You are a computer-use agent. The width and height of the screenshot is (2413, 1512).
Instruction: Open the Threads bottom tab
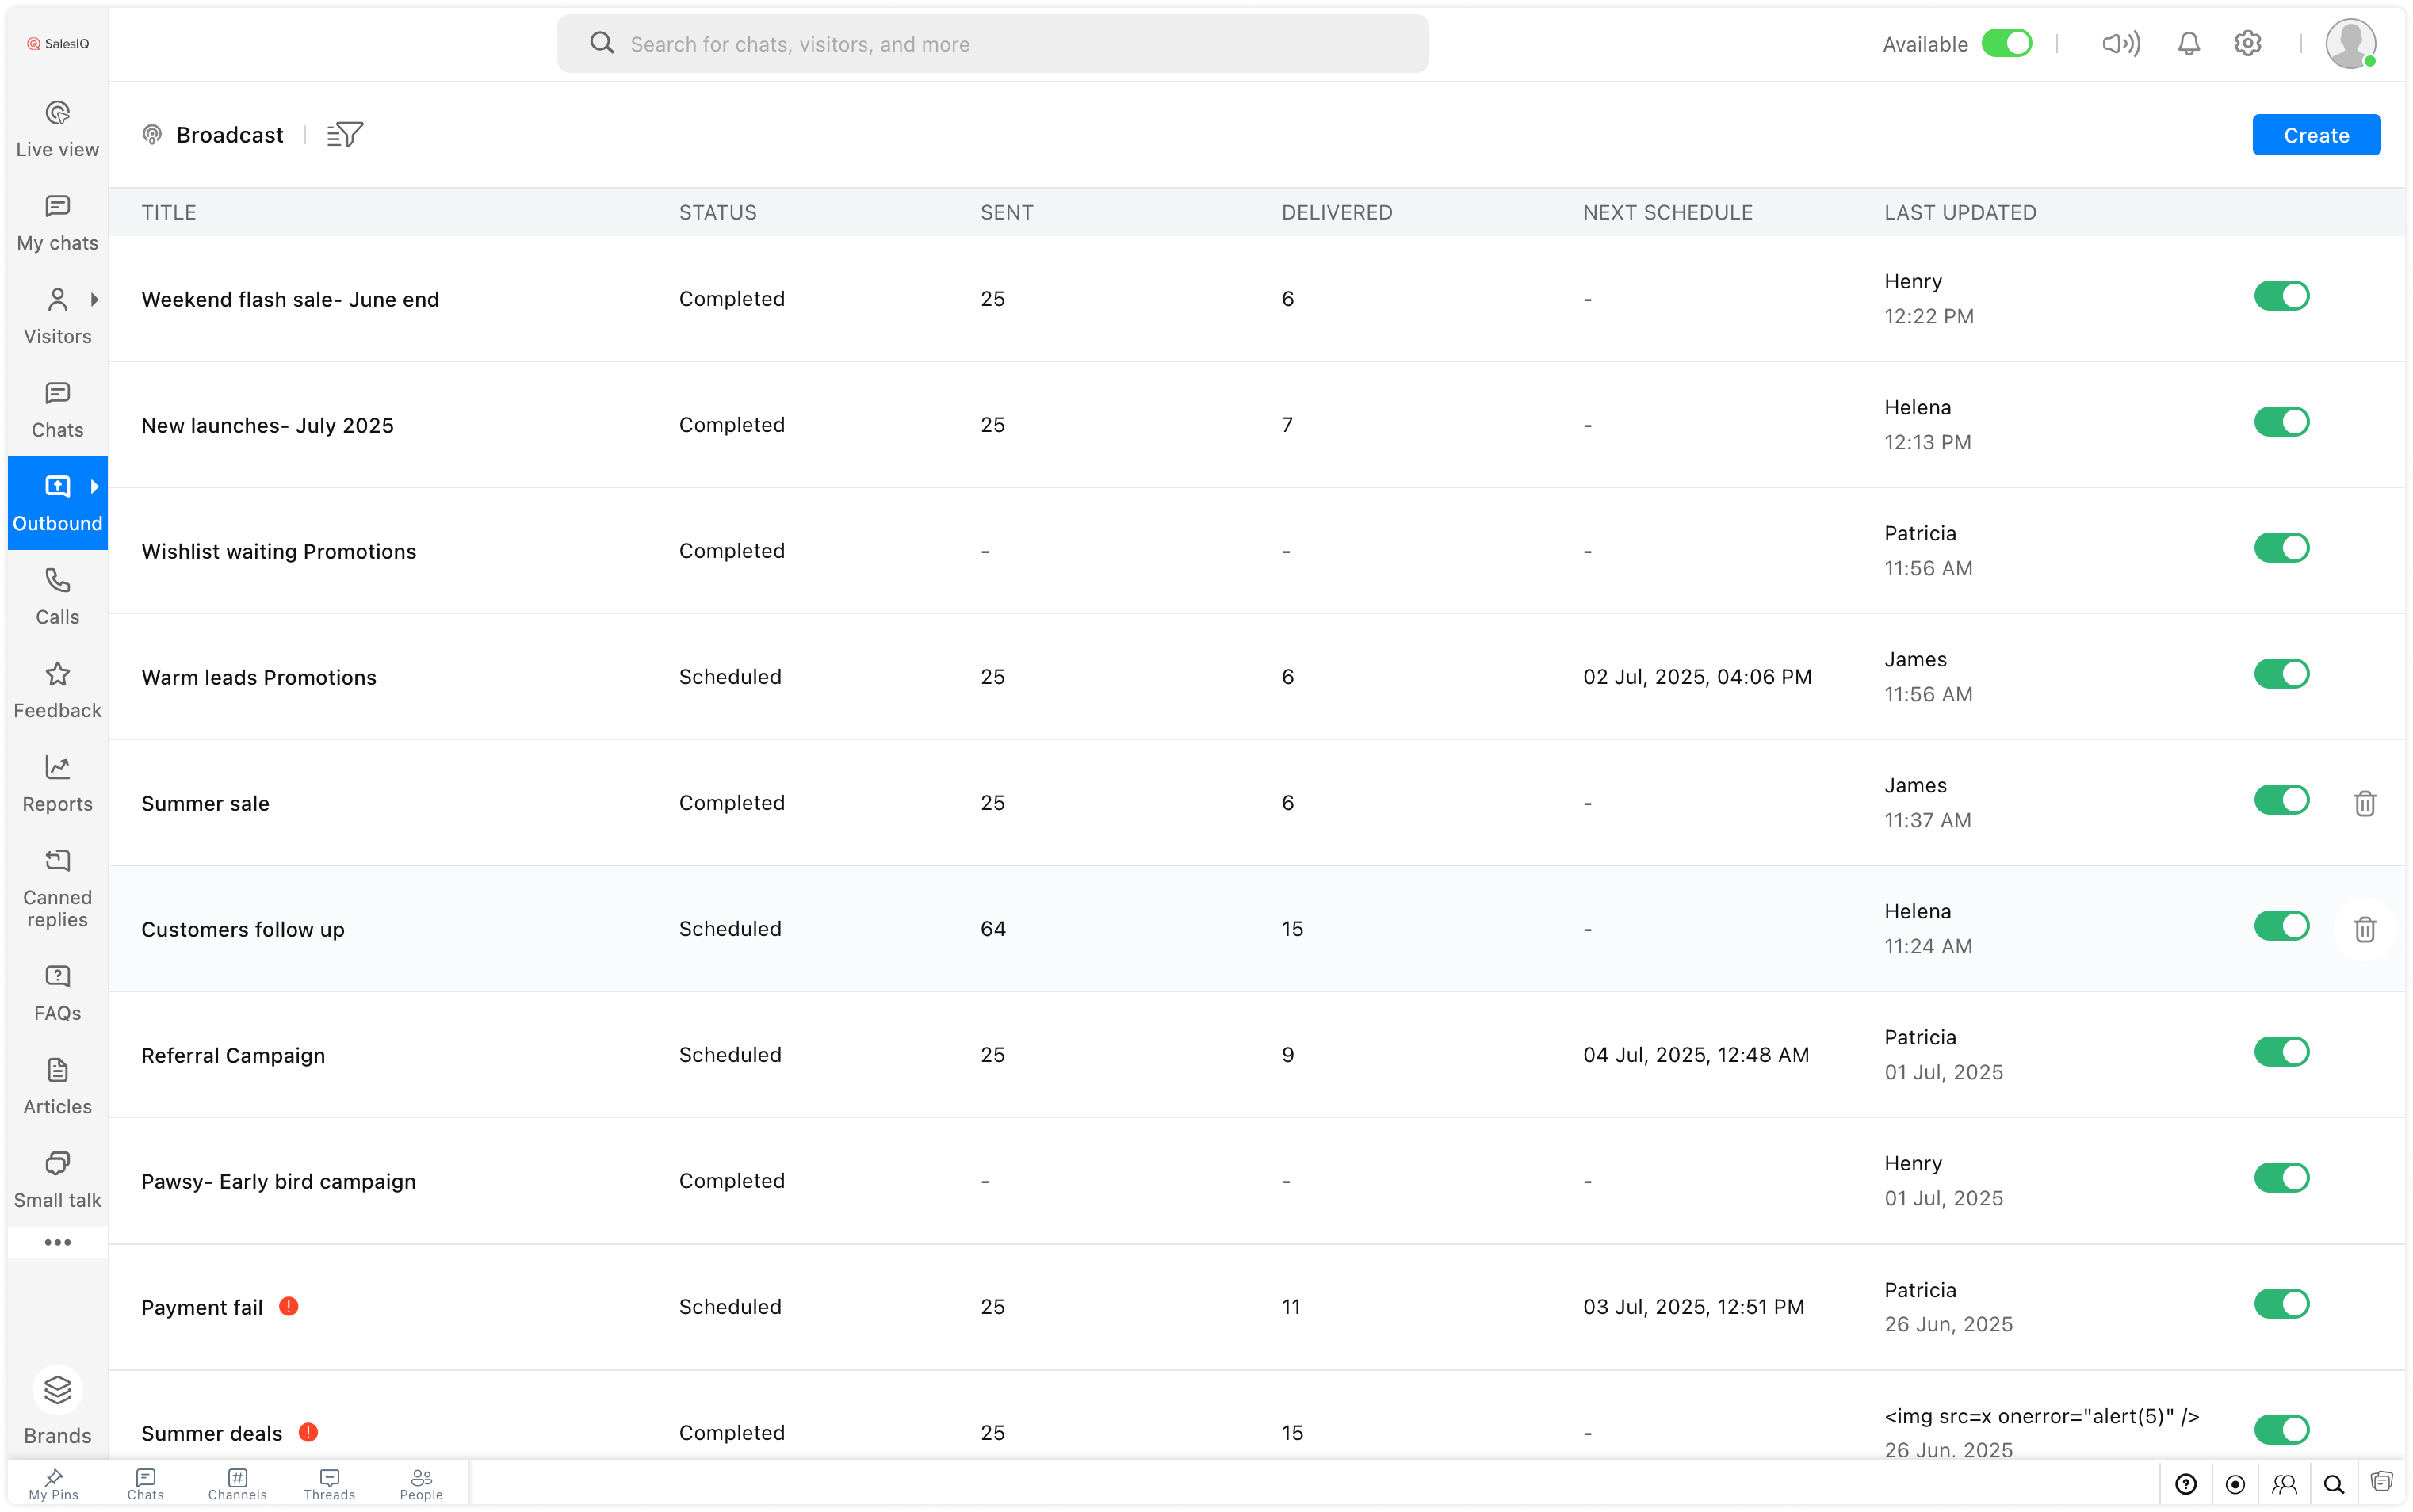coord(329,1484)
